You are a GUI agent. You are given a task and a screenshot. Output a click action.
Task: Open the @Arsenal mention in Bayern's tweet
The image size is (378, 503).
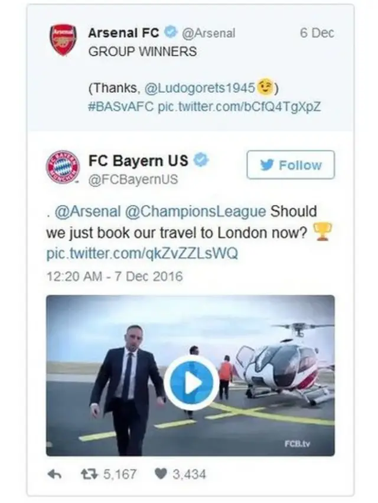(87, 211)
